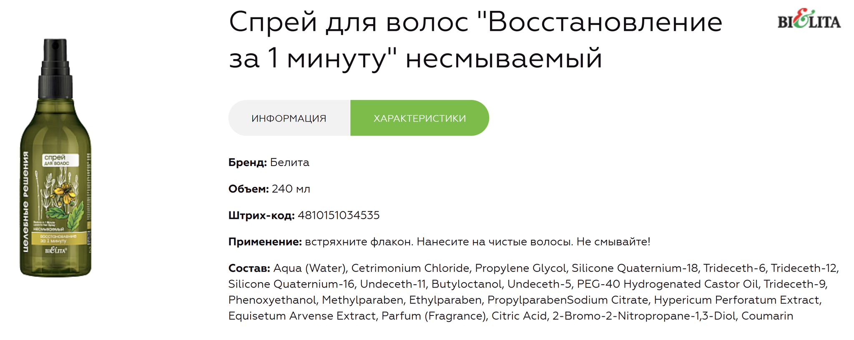Click the product title heading
Viewport: 854px width, 340px height.
[475, 40]
